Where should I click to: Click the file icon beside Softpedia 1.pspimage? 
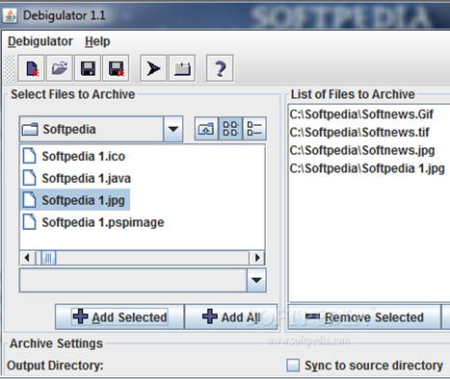pos(30,222)
